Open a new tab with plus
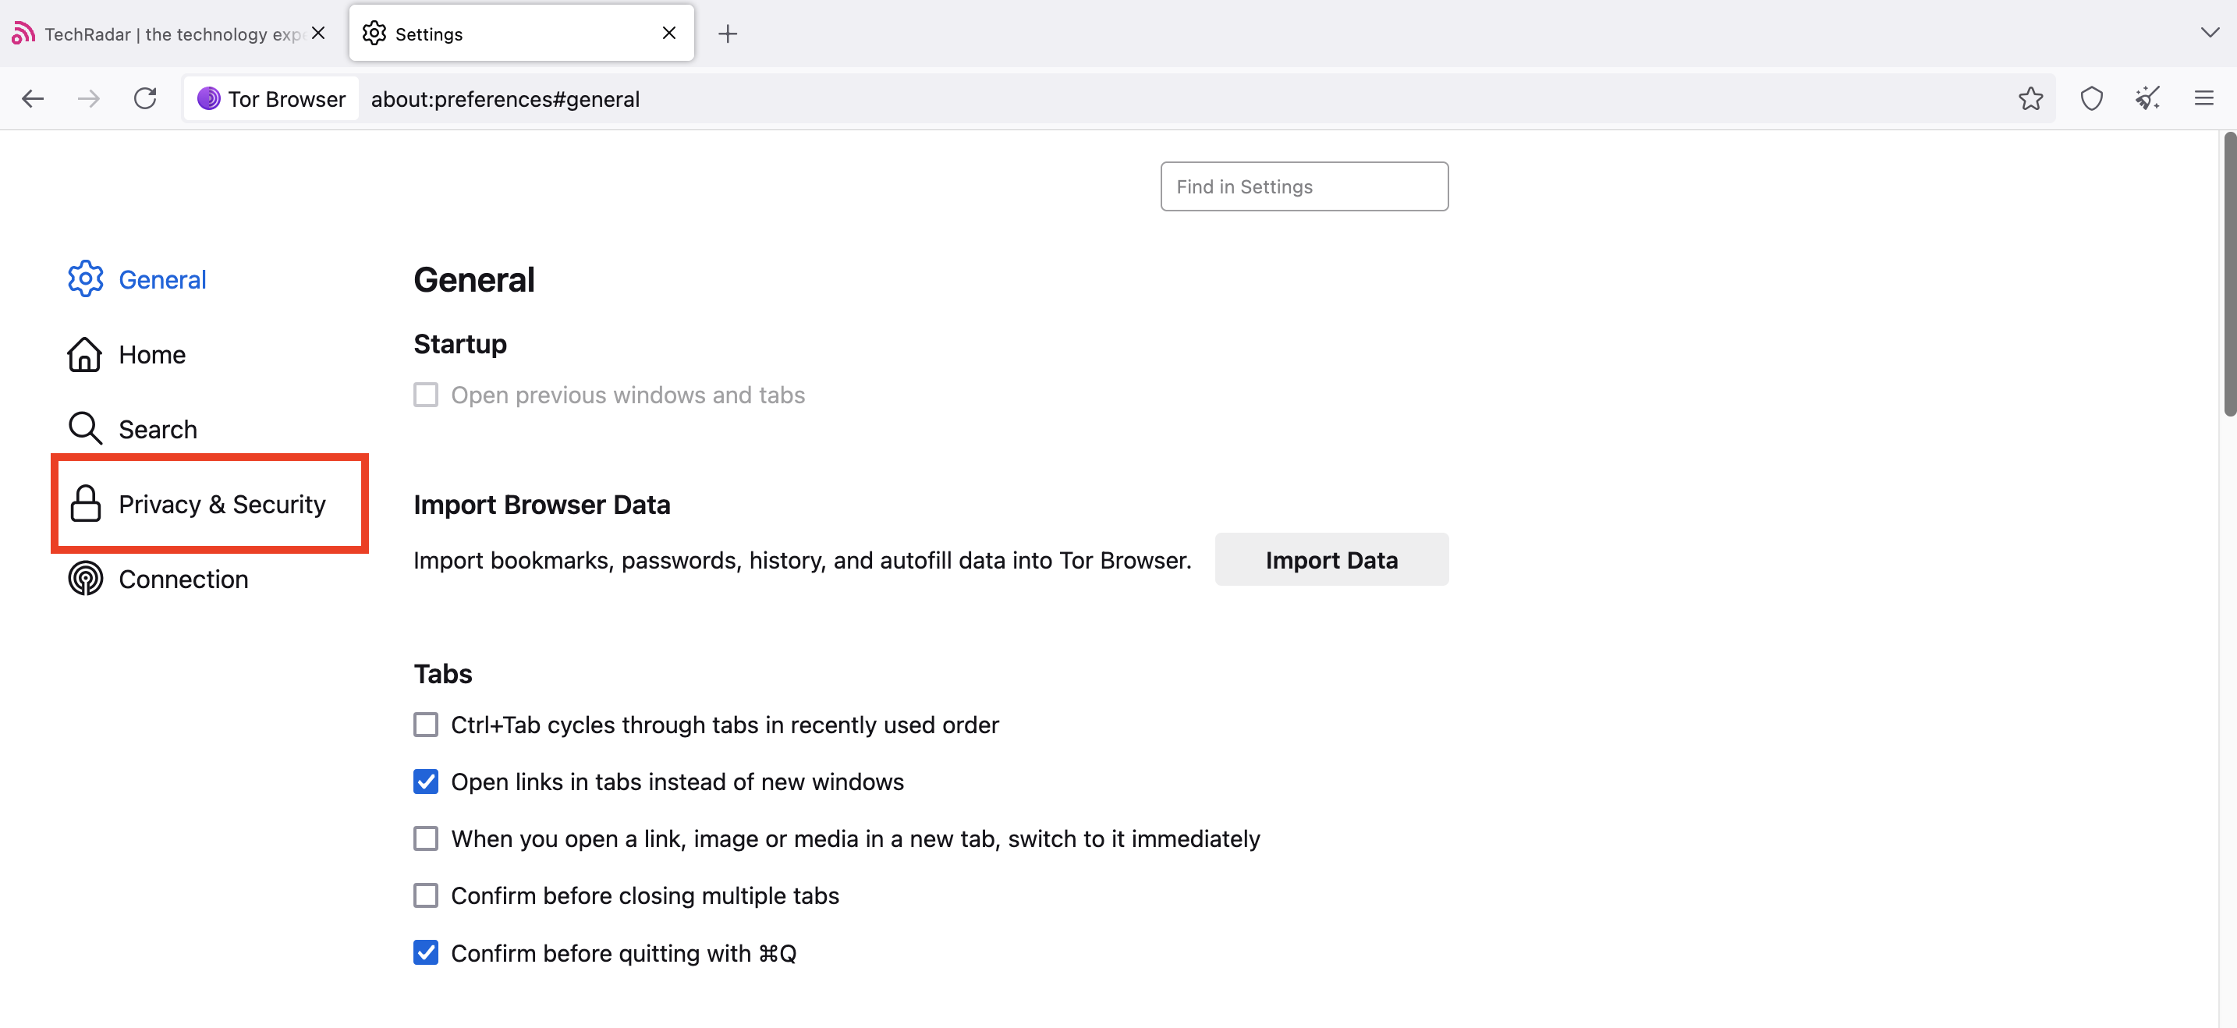The image size is (2237, 1028). coord(728,34)
